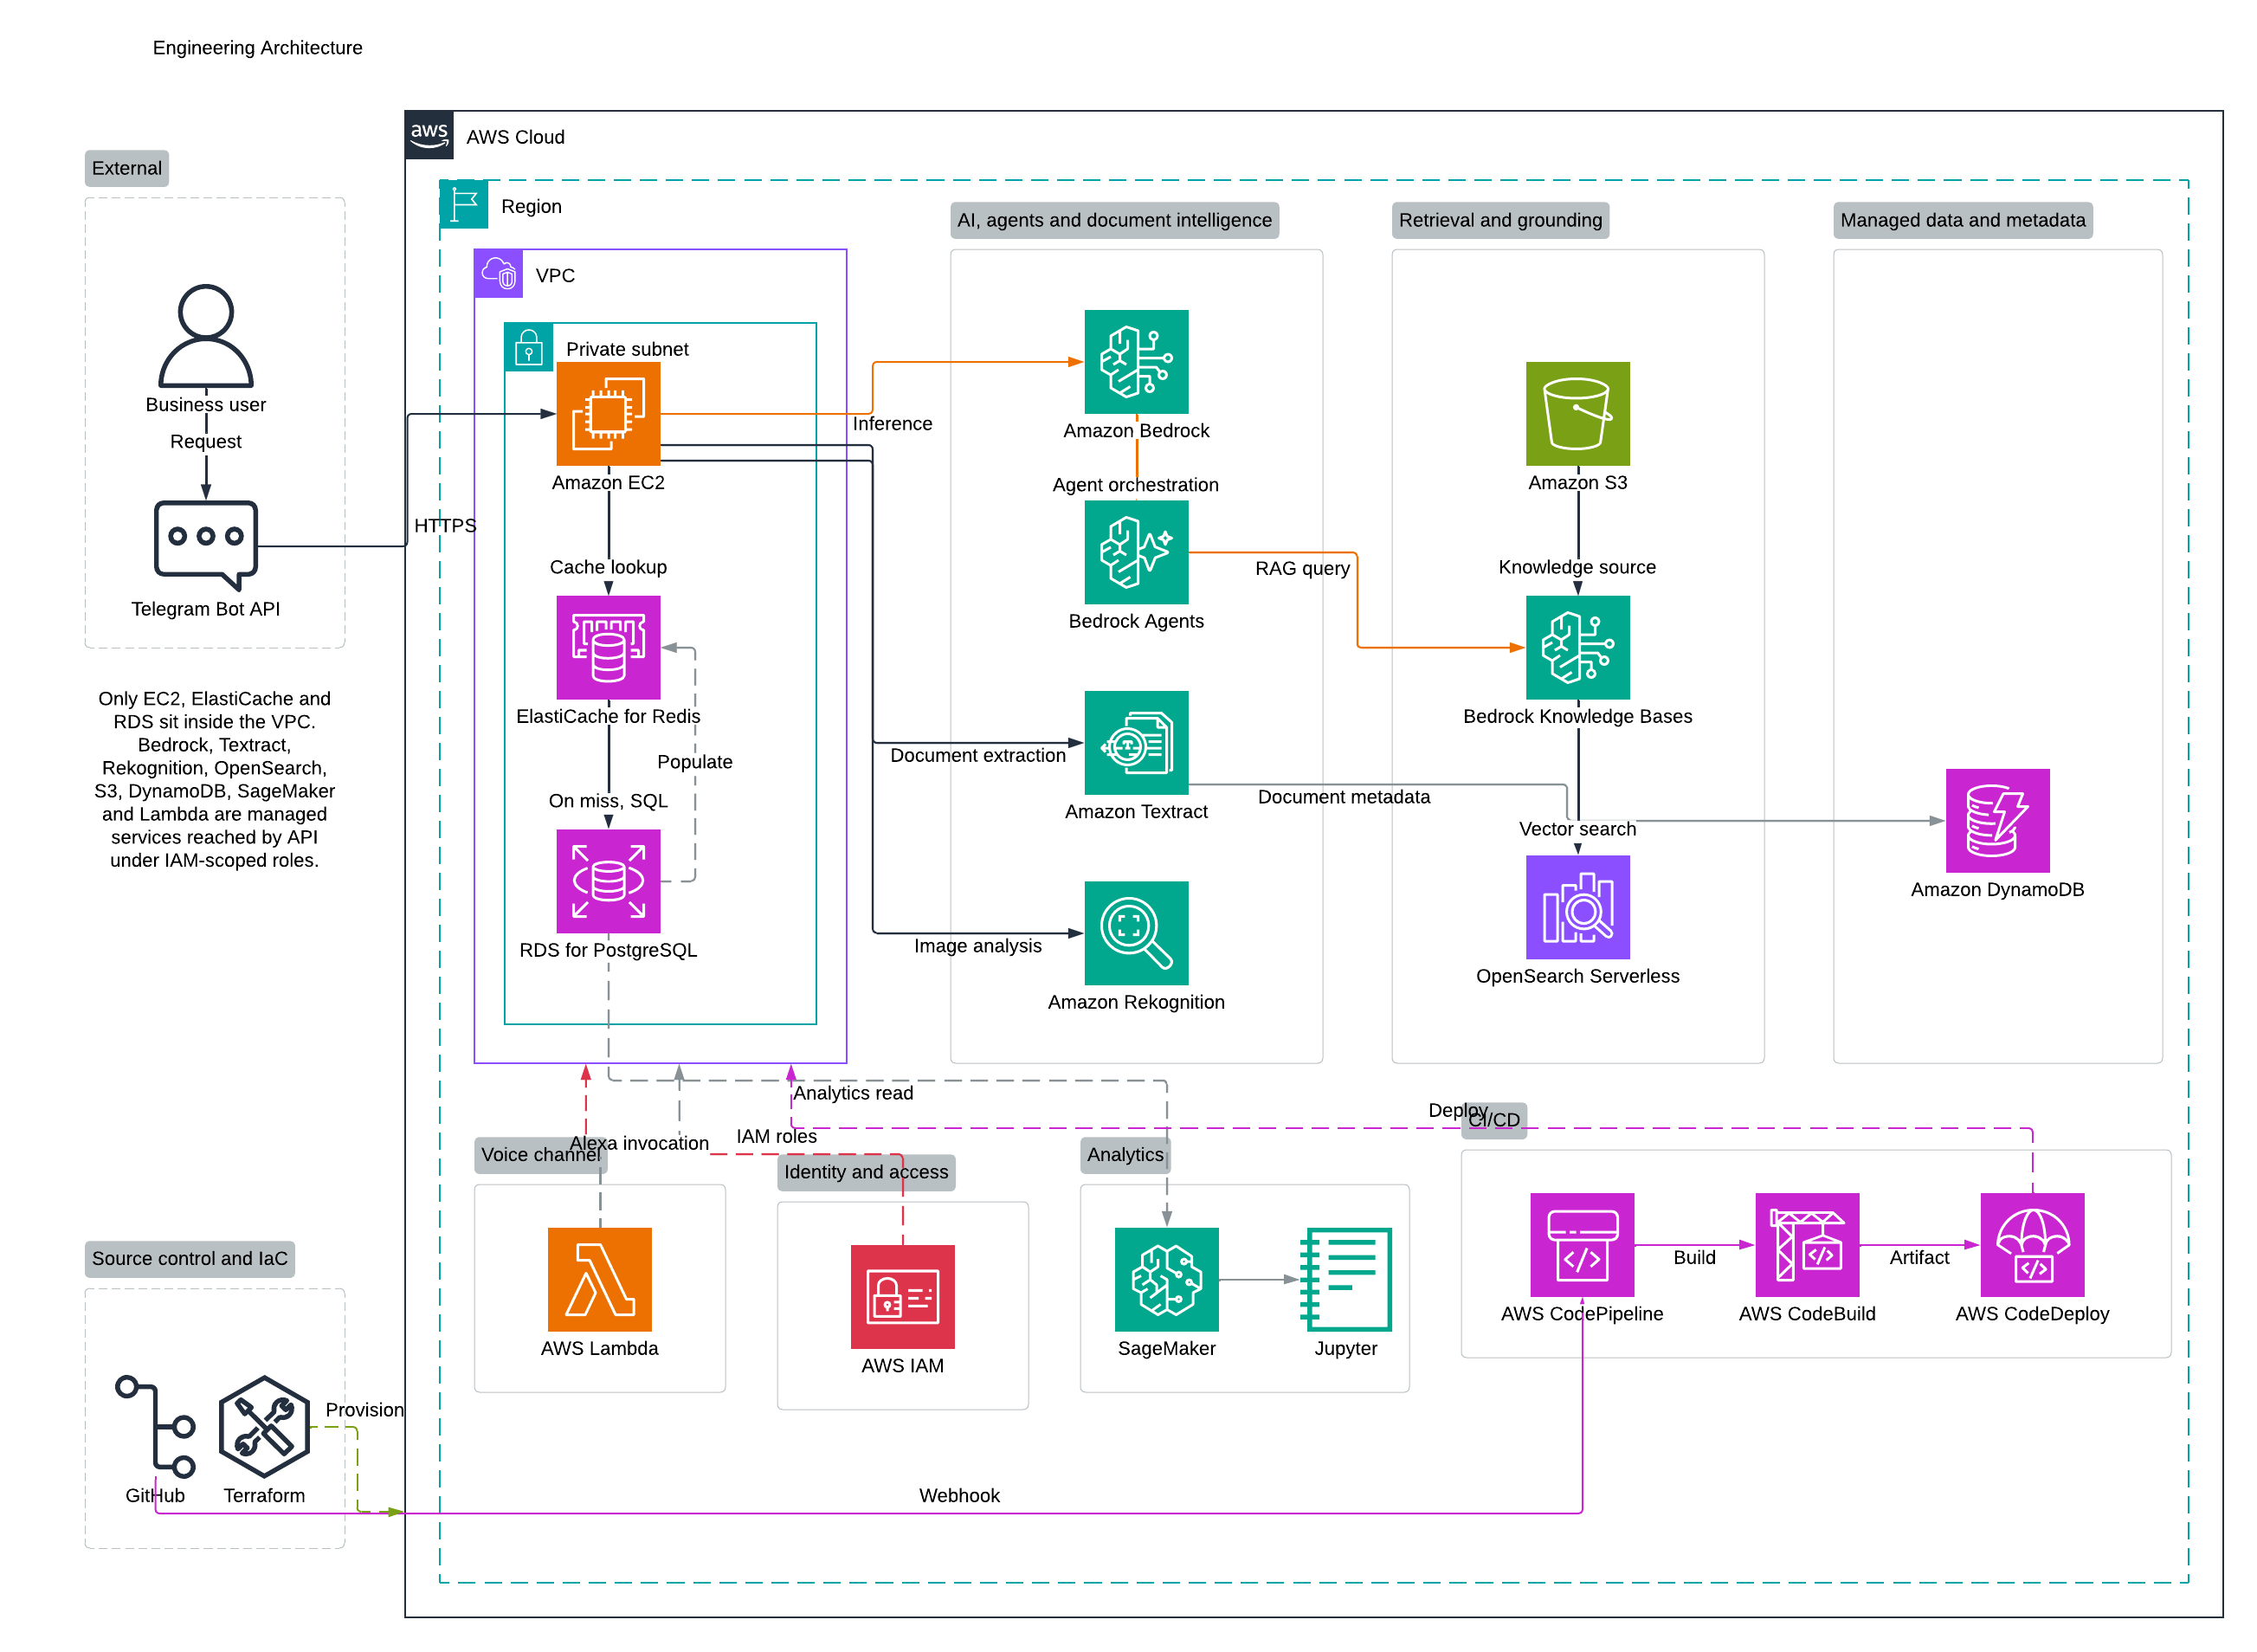This screenshot has width=2257, height=1652.
Task: Select the GitHub branch icon
Action: tap(155, 1427)
